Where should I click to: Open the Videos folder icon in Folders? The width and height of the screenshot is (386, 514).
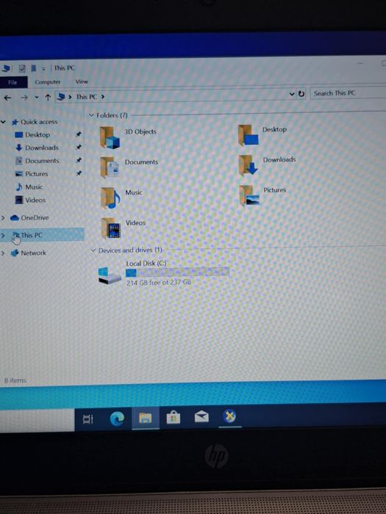111,228
